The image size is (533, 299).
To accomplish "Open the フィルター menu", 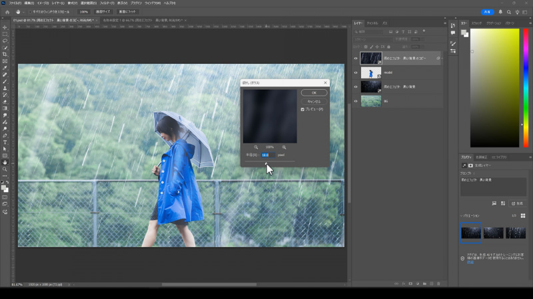I will coord(108,3).
